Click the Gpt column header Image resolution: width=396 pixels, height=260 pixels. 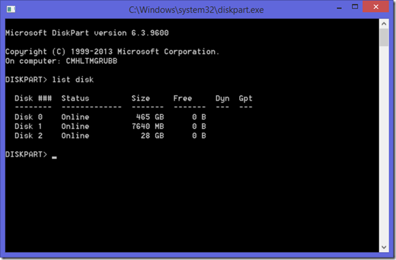tap(245, 98)
